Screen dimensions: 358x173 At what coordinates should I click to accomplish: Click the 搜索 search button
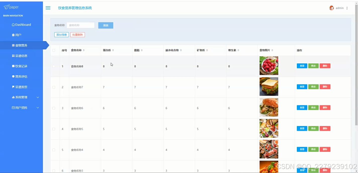pyautogui.click(x=106, y=25)
